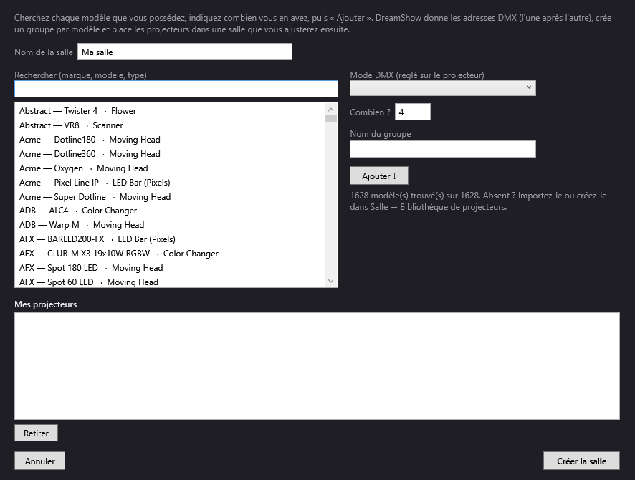Click the Combien quantity field
635x480 pixels.
pos(413,112)
